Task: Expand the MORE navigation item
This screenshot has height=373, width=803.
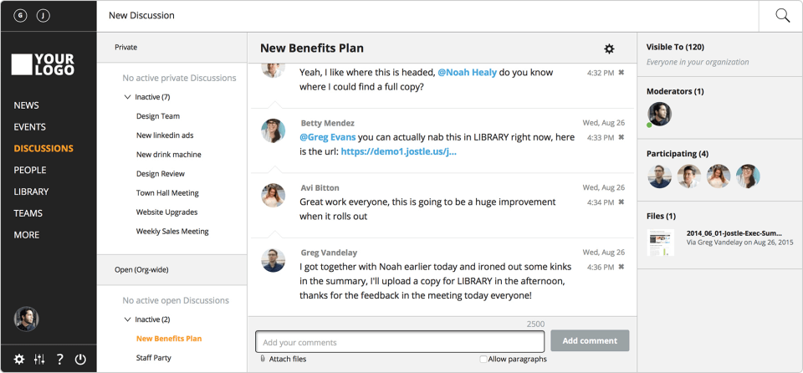Action: [26, 235]
